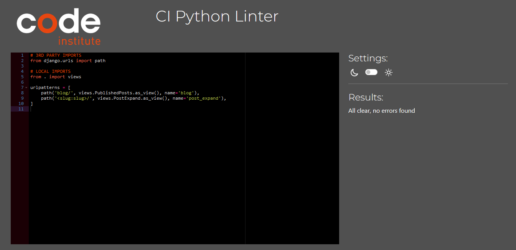The height and width of the screenshot is (250, 516).
Task: Click line number 1 in the gutter
Action: [x=22, y=55]
